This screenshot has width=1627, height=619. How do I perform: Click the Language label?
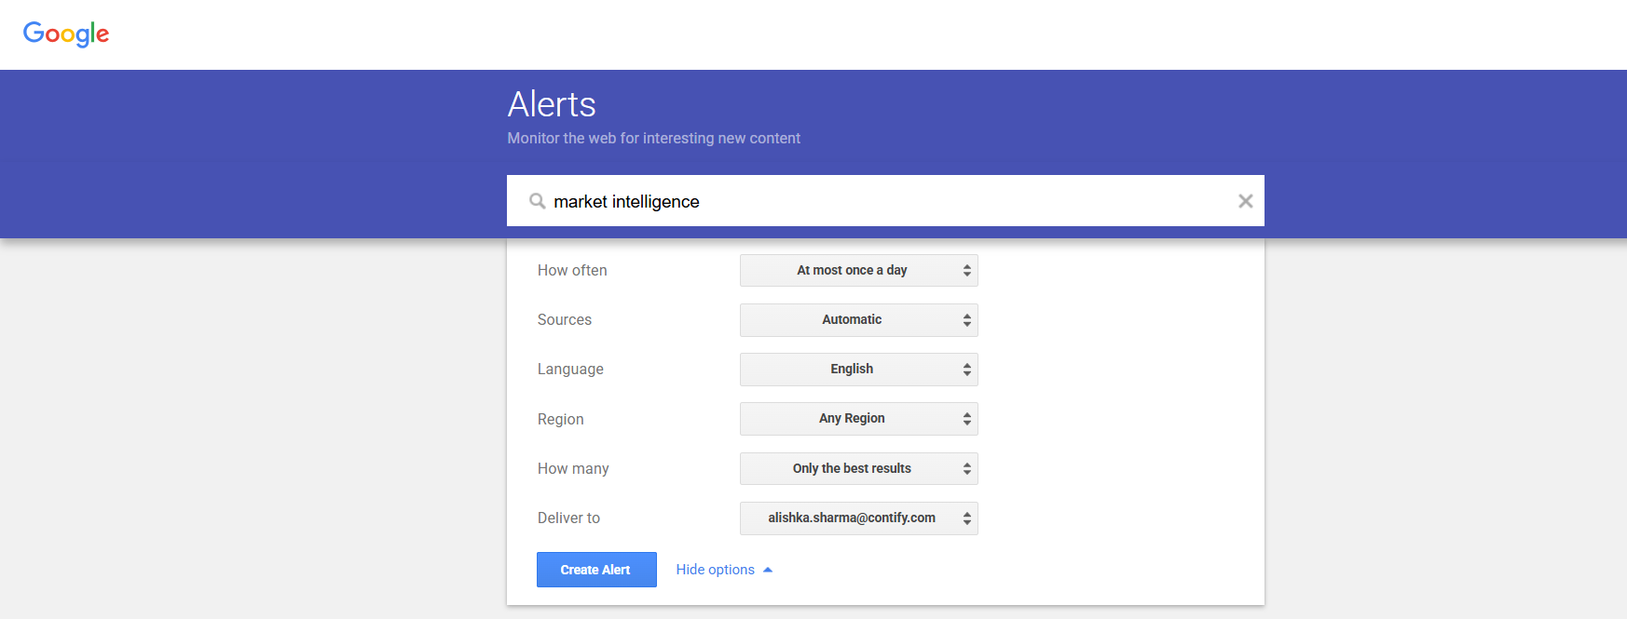tap(570, 370)
